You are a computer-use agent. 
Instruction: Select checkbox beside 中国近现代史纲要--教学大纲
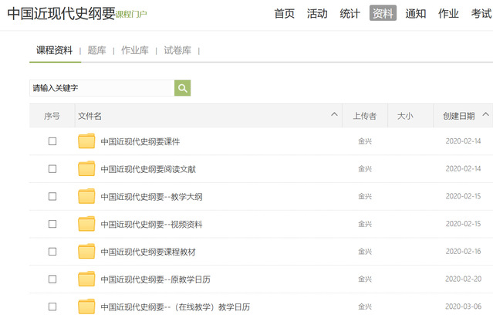pyautogui.click(x=52, y=196)
